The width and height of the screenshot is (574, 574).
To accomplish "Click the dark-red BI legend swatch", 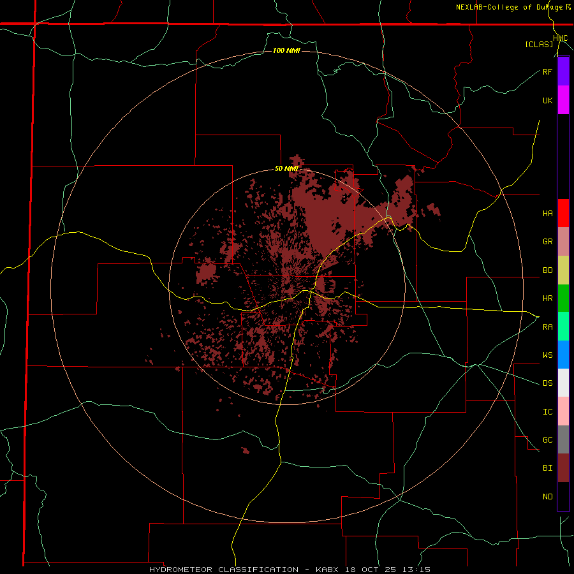I will [563, 468].
